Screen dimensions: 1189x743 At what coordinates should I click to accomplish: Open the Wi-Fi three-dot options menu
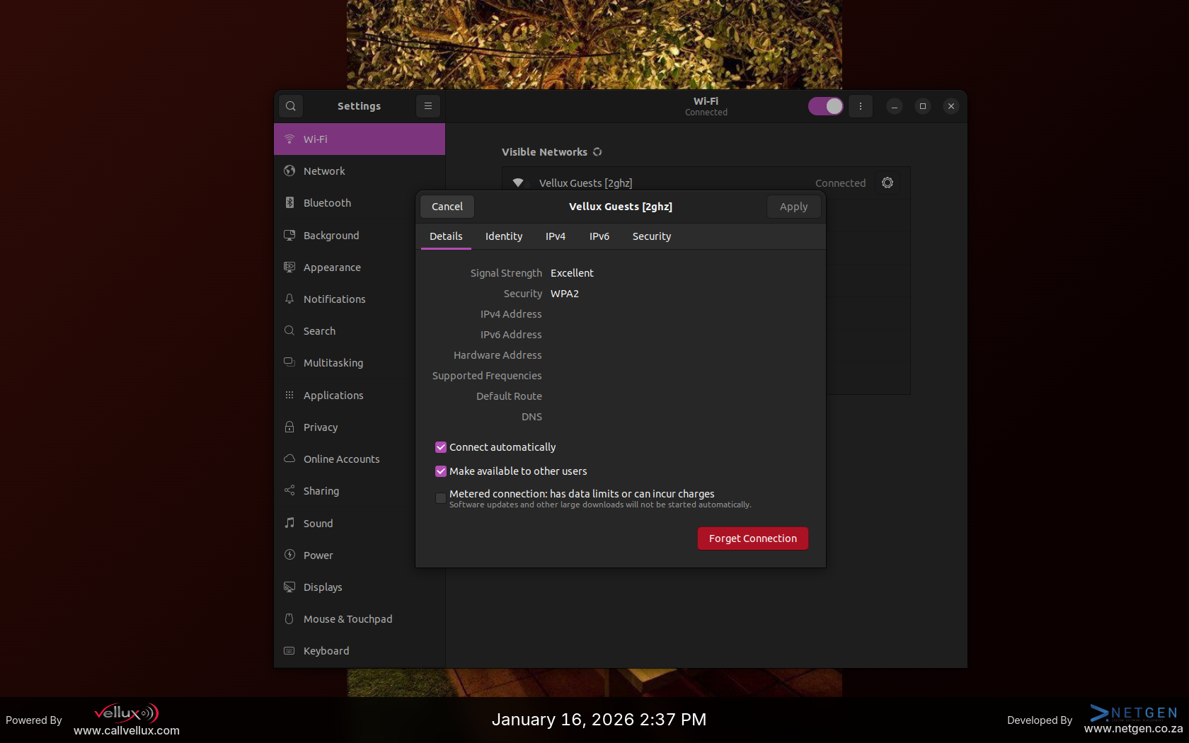pyautogui.click(x=860, y=106)
